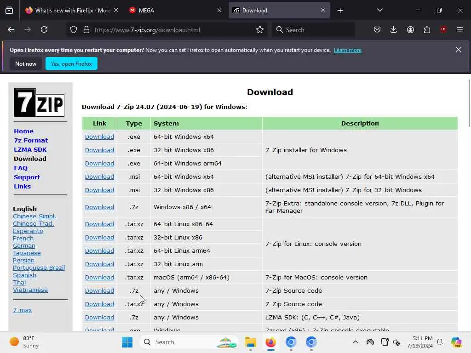Open the LZMA SDK sidebar link
The height and width of the screenshot is (353, 471).
30,149
